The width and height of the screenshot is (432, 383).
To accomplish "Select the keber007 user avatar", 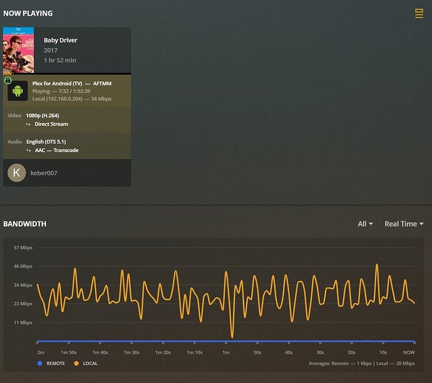I will coord(16,173).
